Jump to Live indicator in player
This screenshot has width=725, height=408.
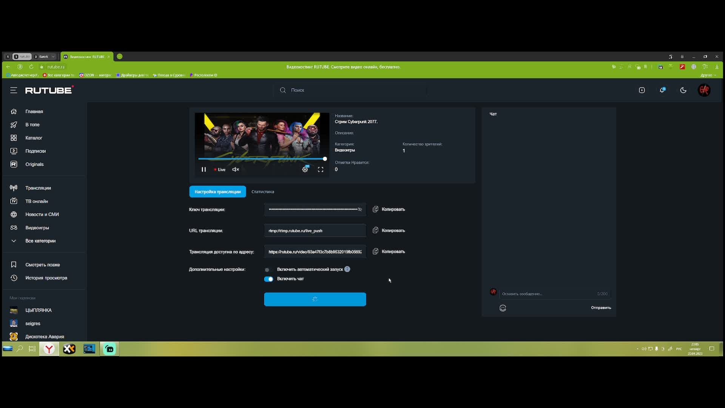(x=220, y=170)
